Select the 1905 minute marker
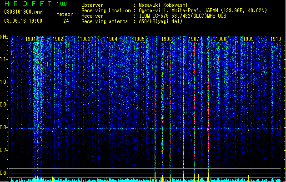This screenshot has height=182, width=286. pyautogui.click(x=139, y=39)
